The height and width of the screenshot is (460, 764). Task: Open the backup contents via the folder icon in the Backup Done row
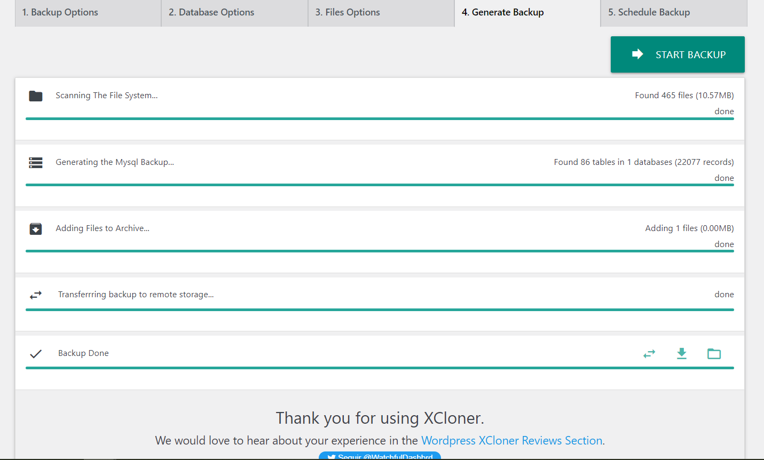pos(714,354)
